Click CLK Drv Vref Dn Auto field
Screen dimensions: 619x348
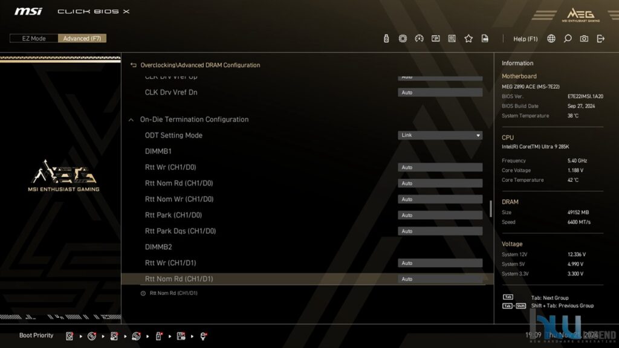440,92
